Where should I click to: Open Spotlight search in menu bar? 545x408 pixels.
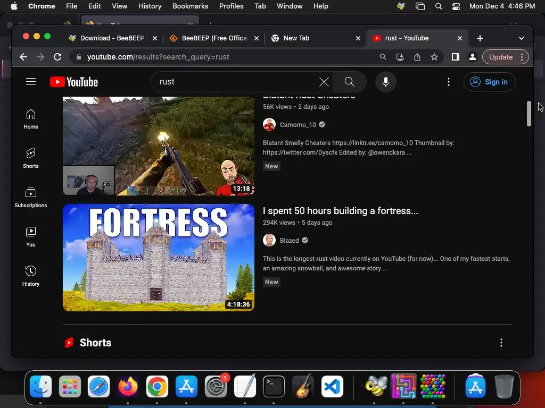pyautogui.click(x=439, y=6)
